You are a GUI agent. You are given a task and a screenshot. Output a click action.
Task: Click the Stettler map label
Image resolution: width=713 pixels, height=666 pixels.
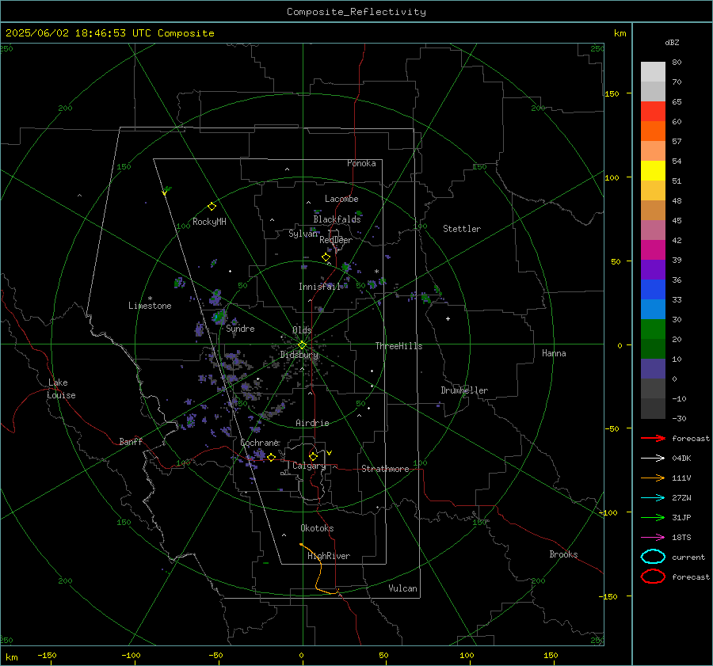pyautogui.click(x=462, y=229)
